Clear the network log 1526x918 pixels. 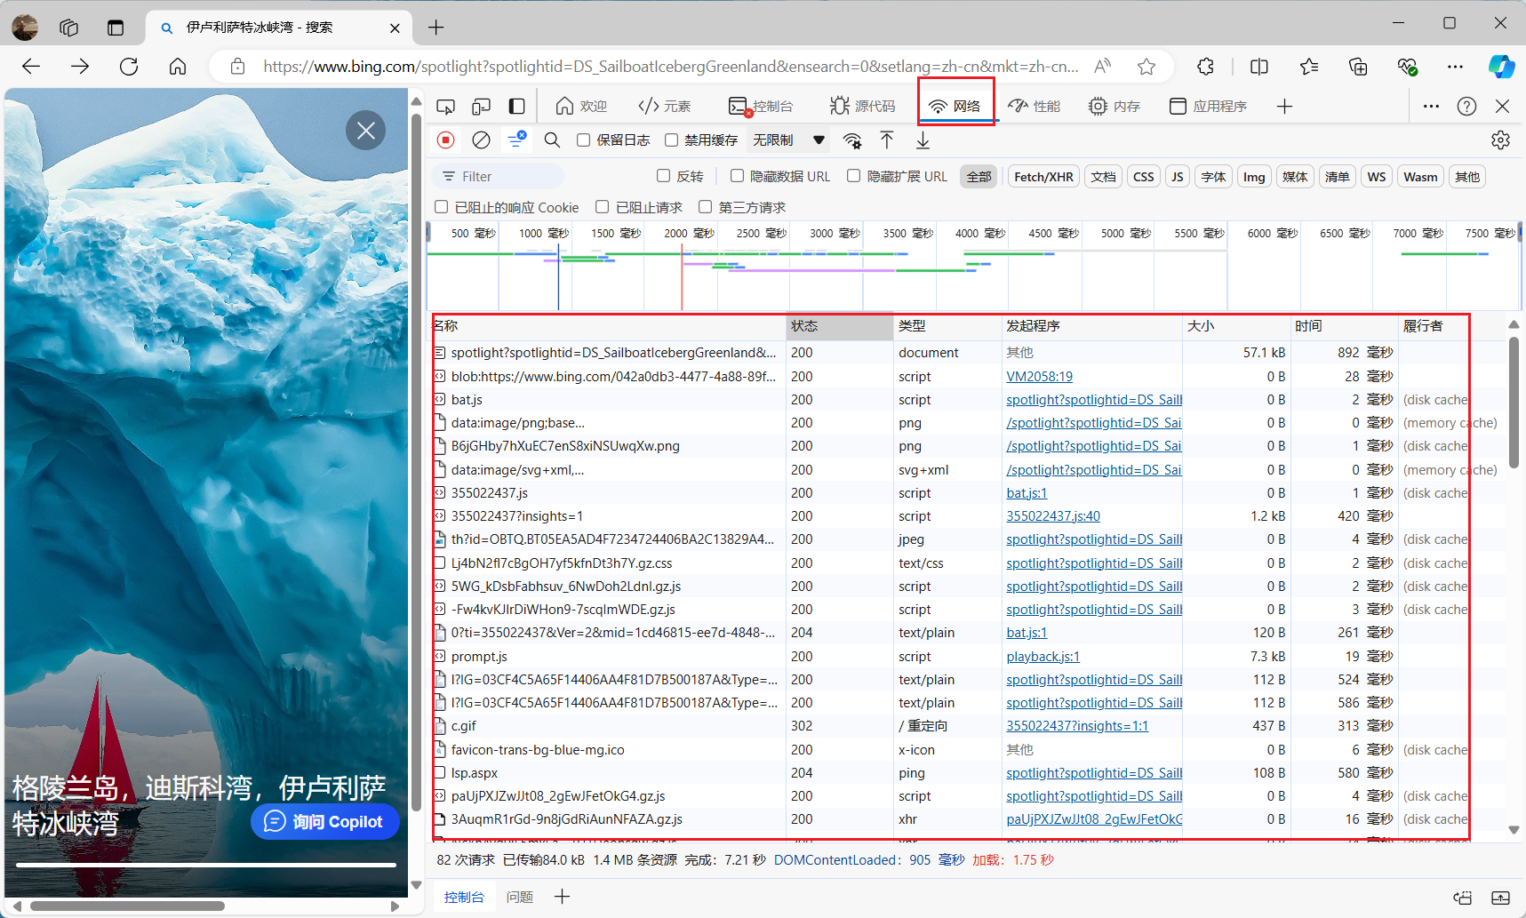(x=481, y=140)
